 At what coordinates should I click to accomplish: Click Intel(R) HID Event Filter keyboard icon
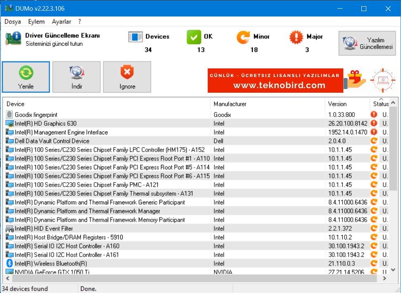pos(9,229)
